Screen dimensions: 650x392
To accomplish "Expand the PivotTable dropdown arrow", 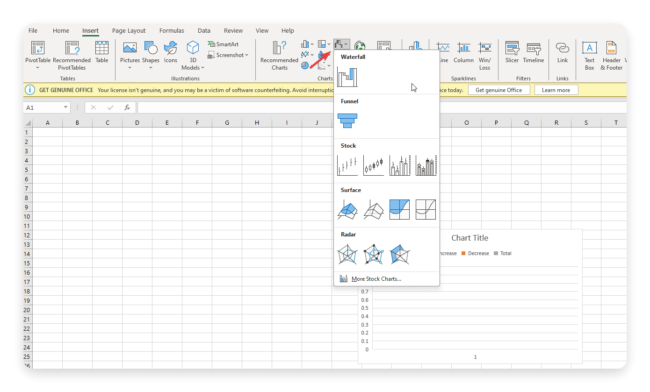I will 38,68.
